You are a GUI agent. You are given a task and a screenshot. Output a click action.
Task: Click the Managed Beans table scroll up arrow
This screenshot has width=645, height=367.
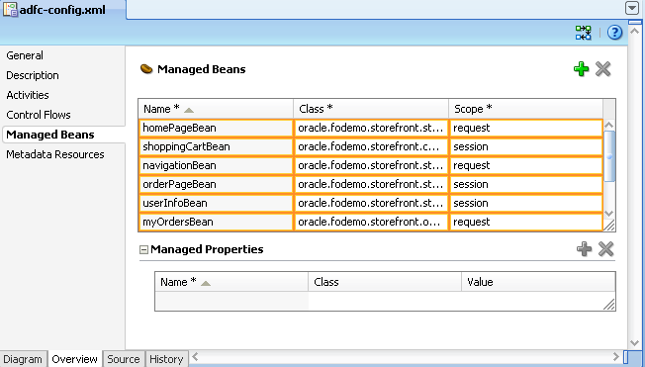tap(609, 125)
